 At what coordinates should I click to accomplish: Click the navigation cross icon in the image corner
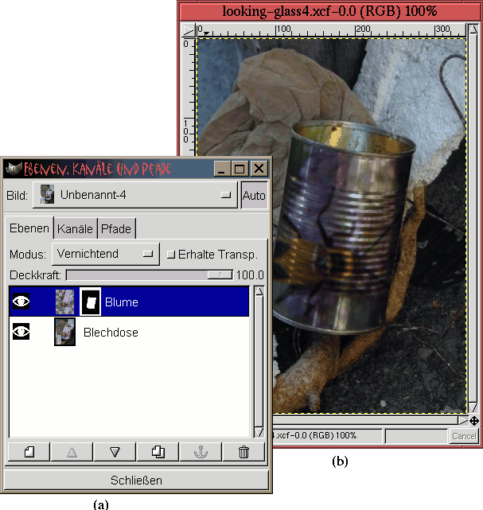coord(473,420)
